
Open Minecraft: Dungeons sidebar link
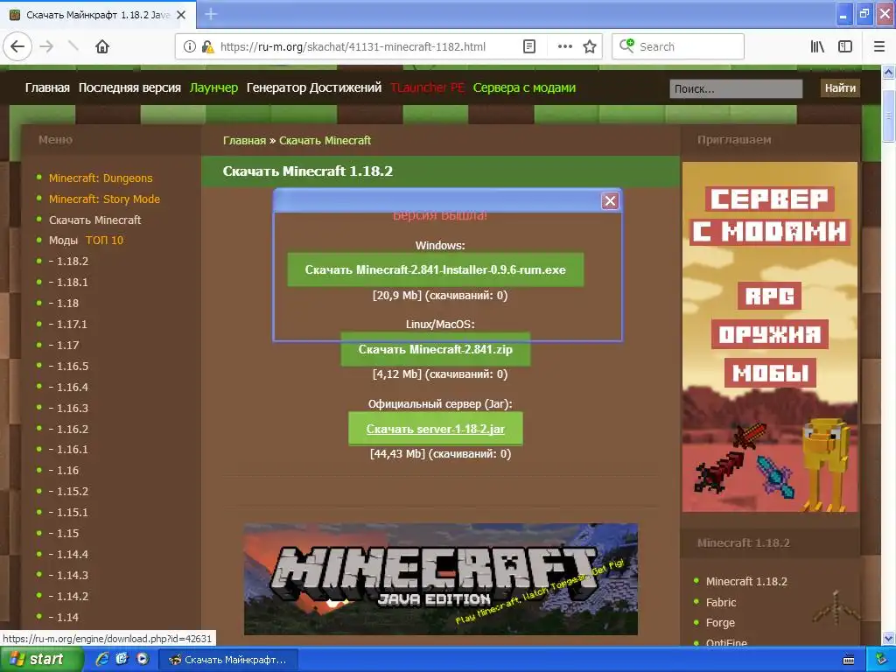[101, 178]
